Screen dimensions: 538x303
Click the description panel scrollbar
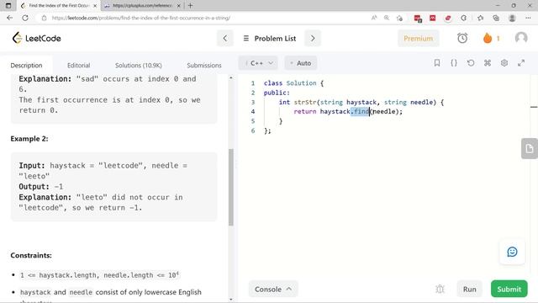[231, 187]
